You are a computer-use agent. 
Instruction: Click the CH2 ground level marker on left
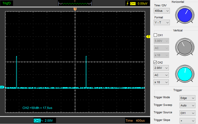tap(2, 87)
